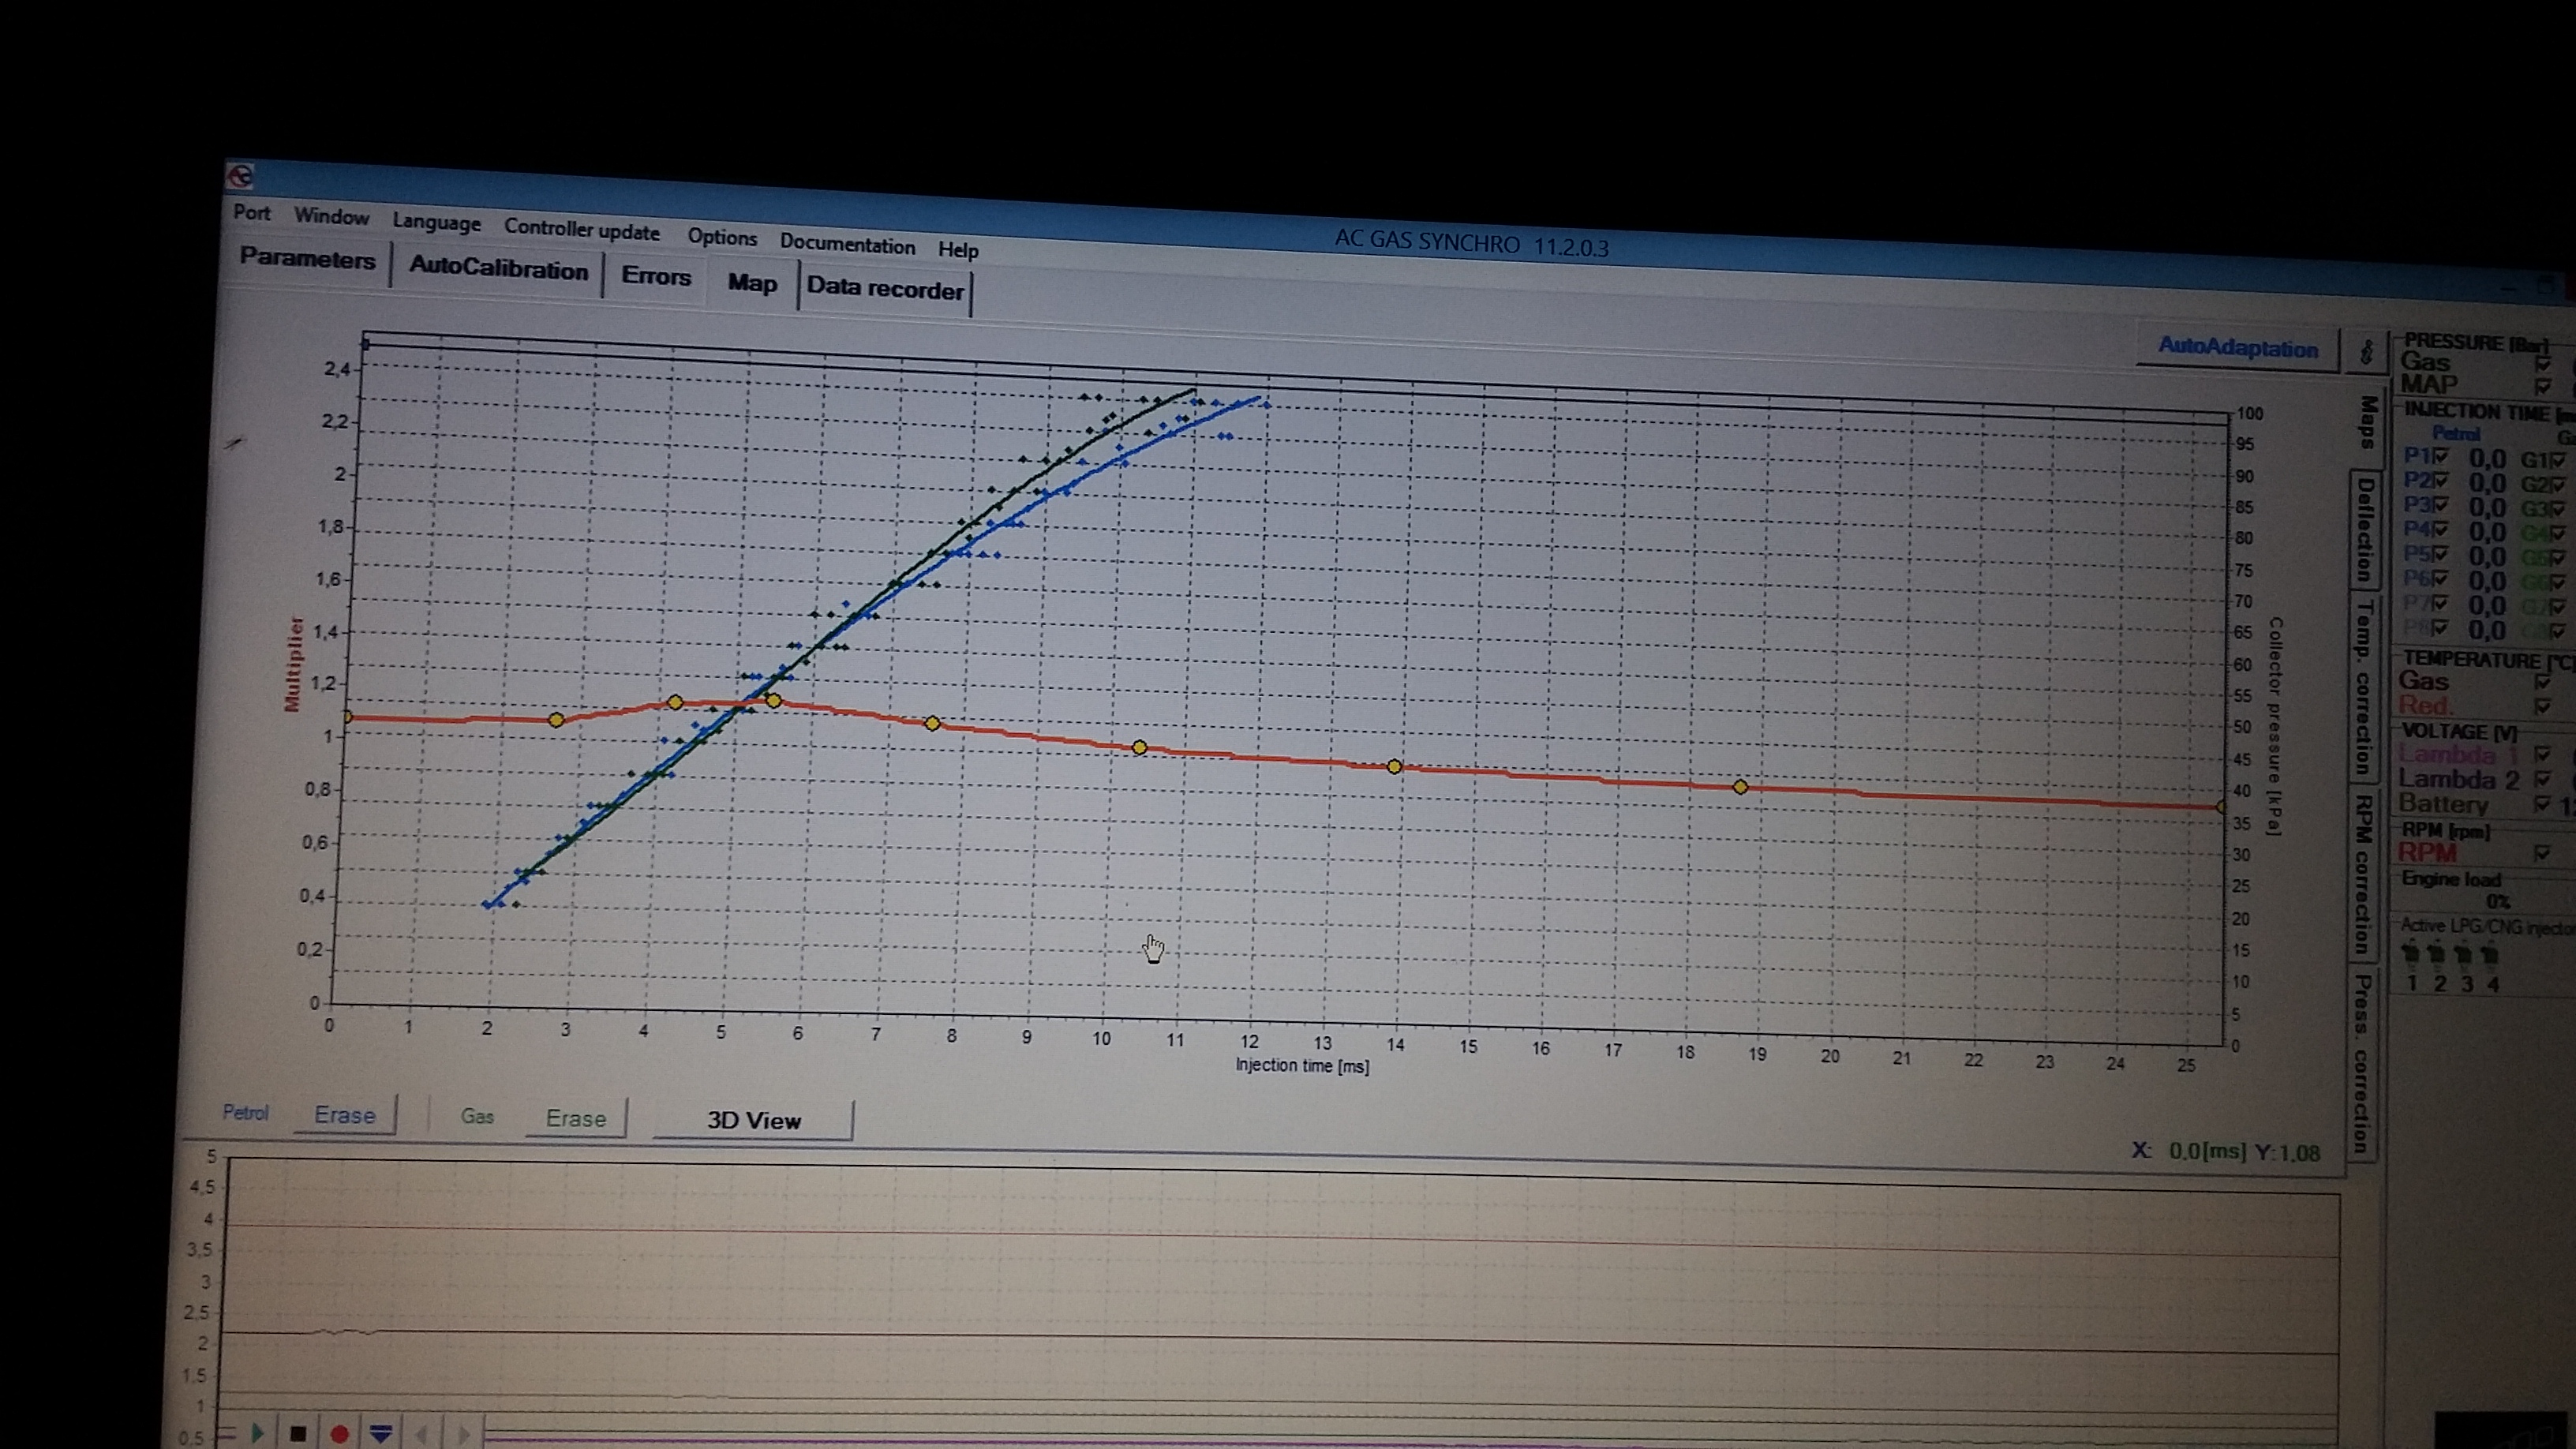This screenshot has height=1449, width=2576.
Task: Uncheck the MAP pressure checkbox
Action: click(2542, 386)
